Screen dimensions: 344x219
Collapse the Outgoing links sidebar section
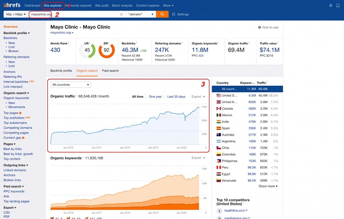click(16, 165)
